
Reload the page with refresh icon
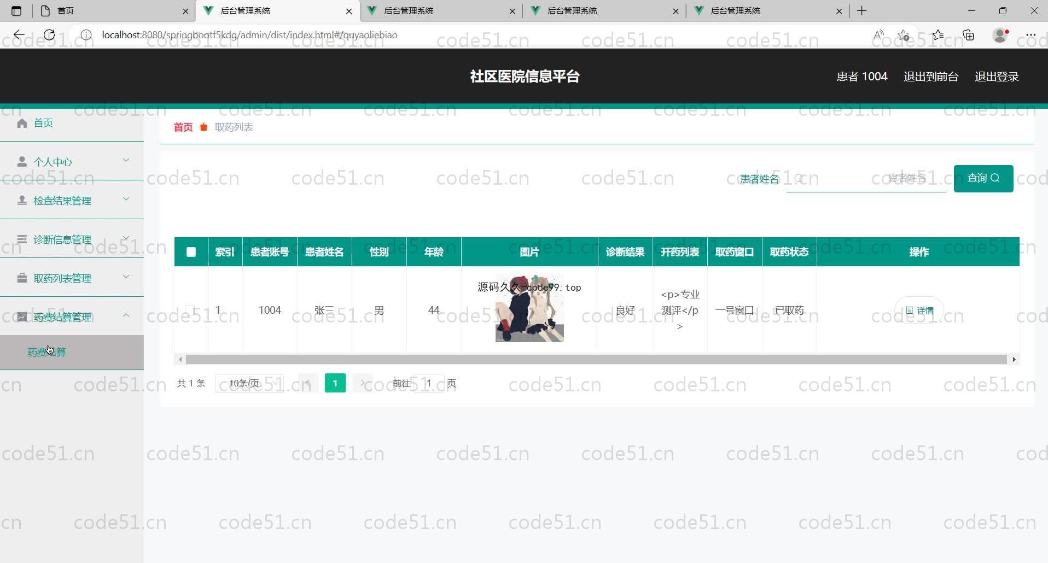(x=49, y=35)
